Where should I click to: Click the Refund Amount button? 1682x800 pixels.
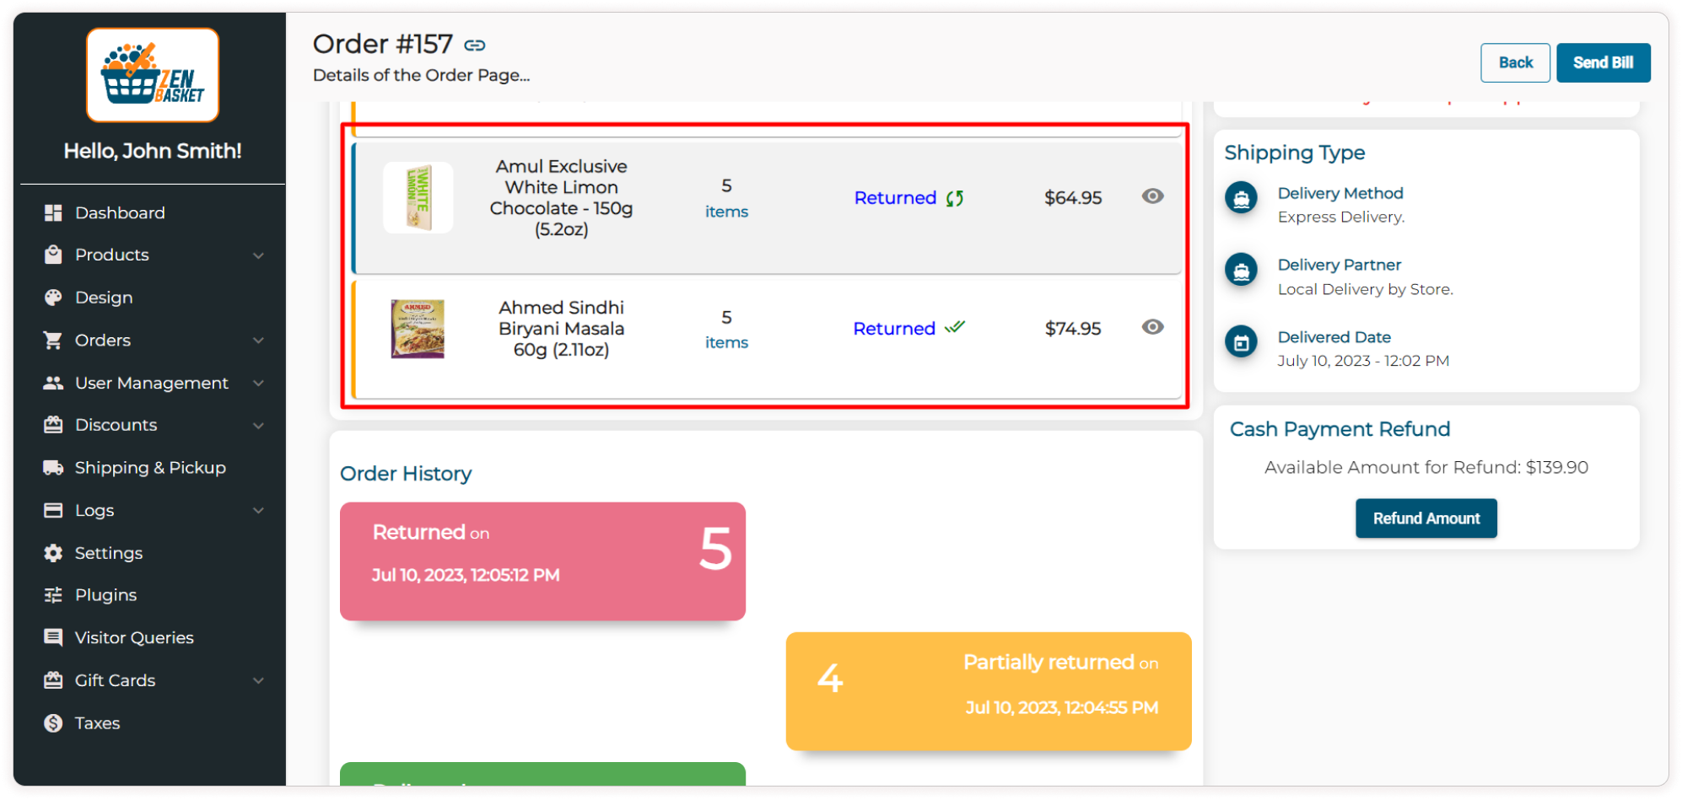(x=1426, y=518)
